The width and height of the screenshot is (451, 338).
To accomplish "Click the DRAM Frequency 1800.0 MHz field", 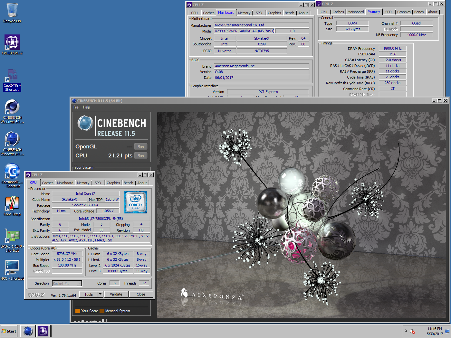I will coord(392,48).
